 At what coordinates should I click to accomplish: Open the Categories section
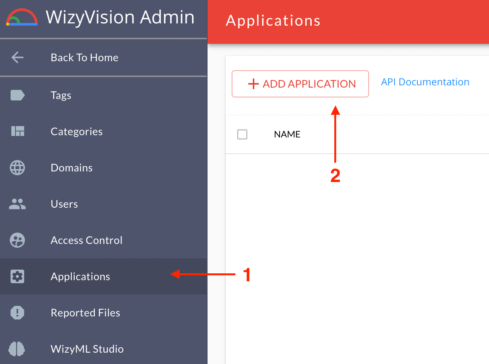(103, 131)
